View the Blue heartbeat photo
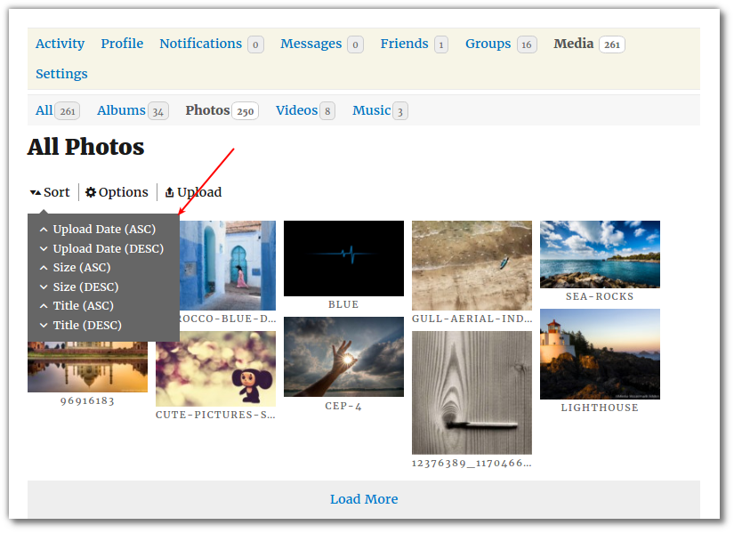This screenshot has width=734, height=533. [x=343, y=258]
